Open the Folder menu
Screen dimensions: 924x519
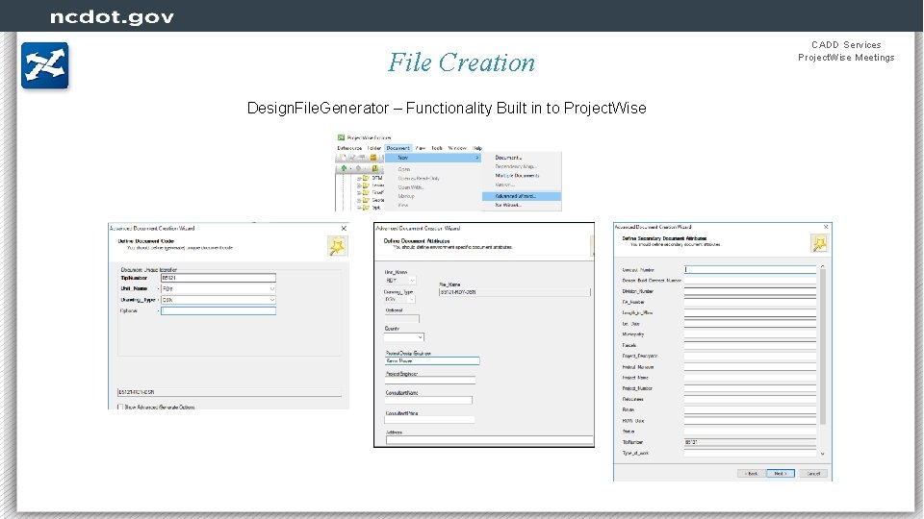(374, 148)
